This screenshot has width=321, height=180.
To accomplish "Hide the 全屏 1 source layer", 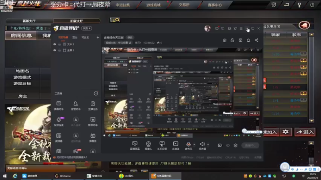I will [x=55, y=50].
